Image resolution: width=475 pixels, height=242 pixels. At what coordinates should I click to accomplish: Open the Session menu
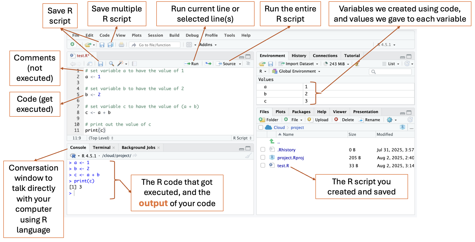click(x=155, y=35)
